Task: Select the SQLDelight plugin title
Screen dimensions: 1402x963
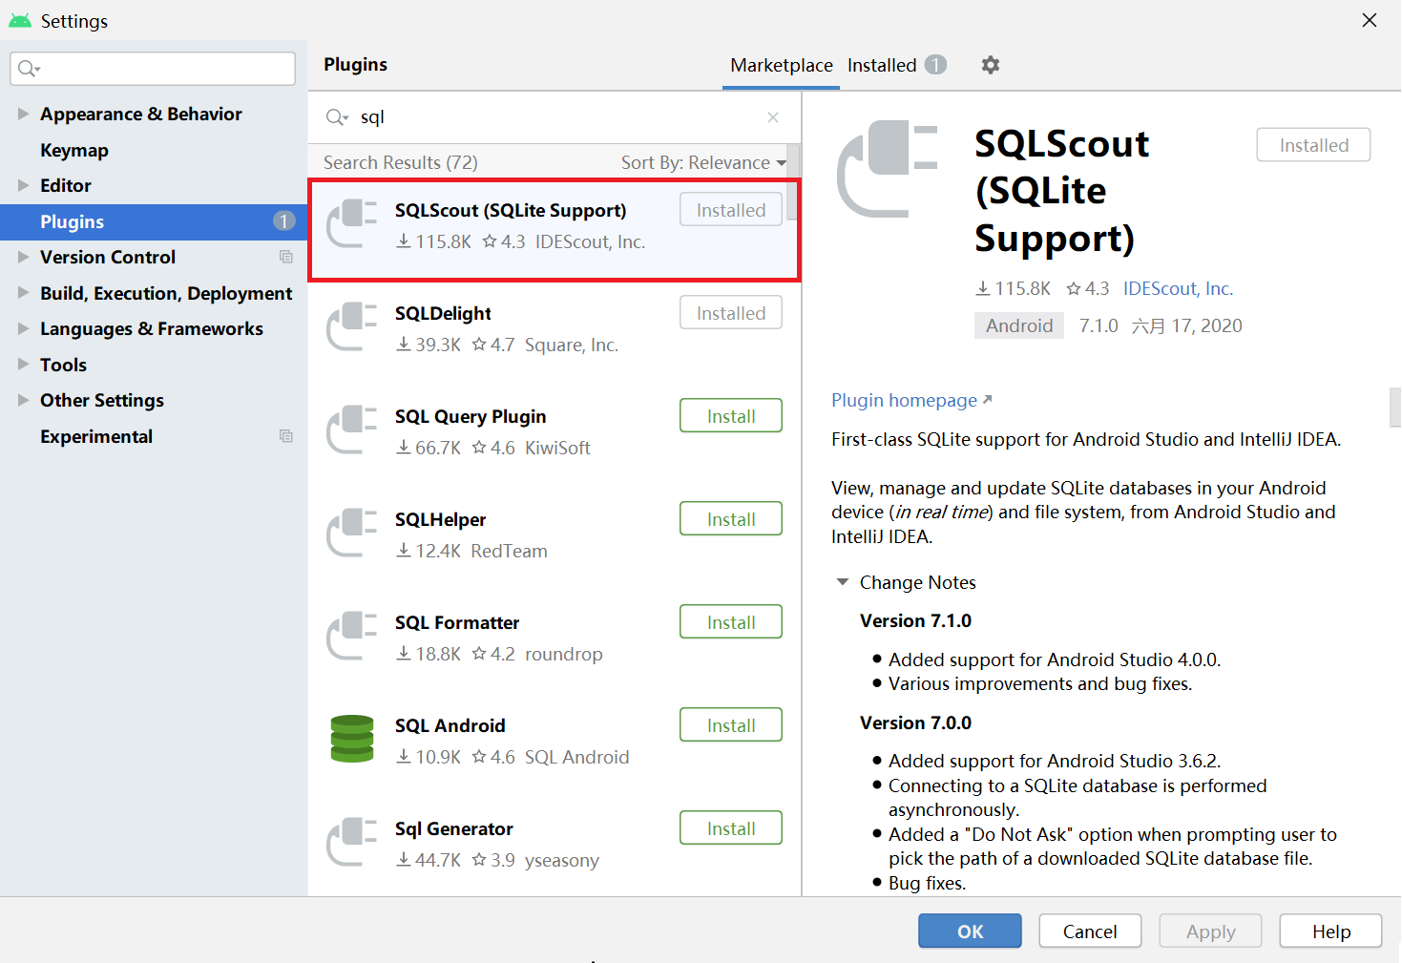Action: click(443, 313)
